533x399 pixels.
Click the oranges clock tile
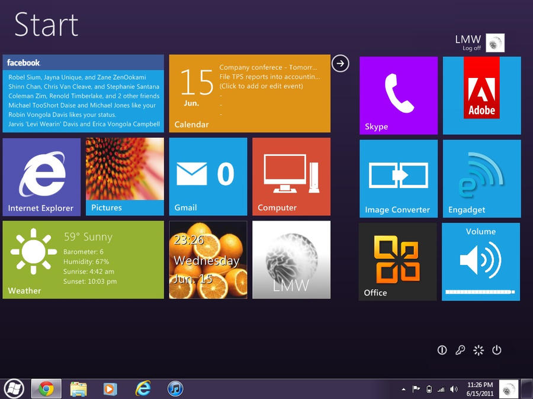[208, 260]
